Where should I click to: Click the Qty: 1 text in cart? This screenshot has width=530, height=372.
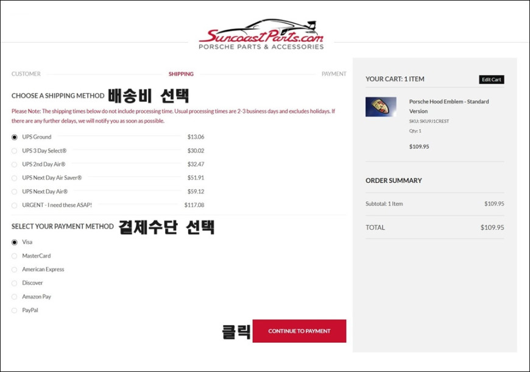415,131
